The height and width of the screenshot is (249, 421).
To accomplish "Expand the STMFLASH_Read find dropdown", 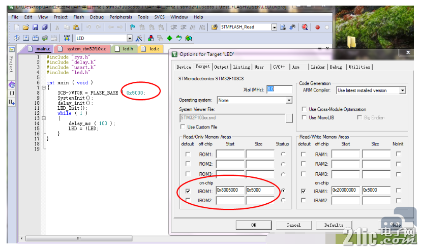I will click(x=274, y=27).
